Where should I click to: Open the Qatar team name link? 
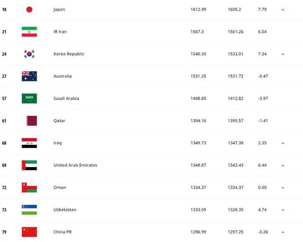tap(59, 121)
